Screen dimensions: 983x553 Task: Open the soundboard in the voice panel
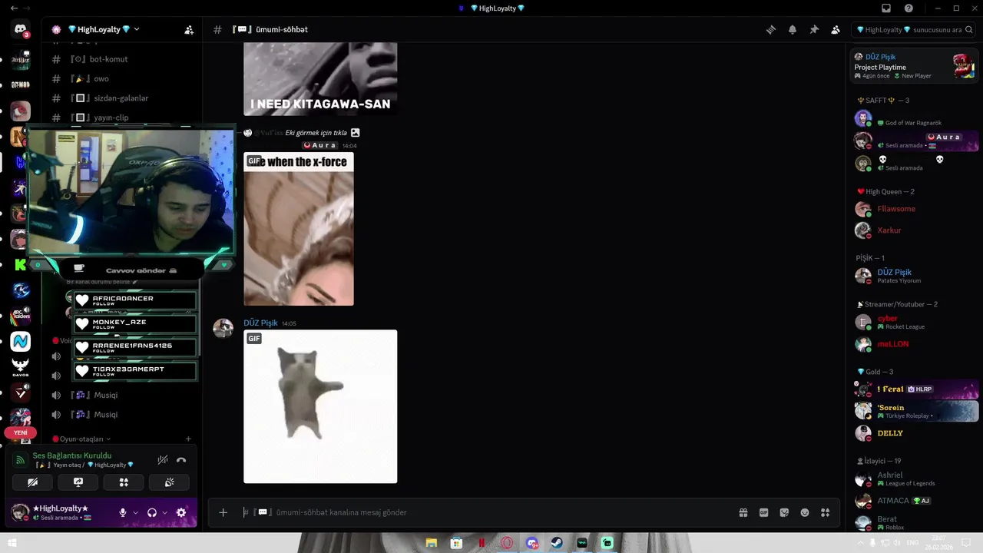[169, 482]
